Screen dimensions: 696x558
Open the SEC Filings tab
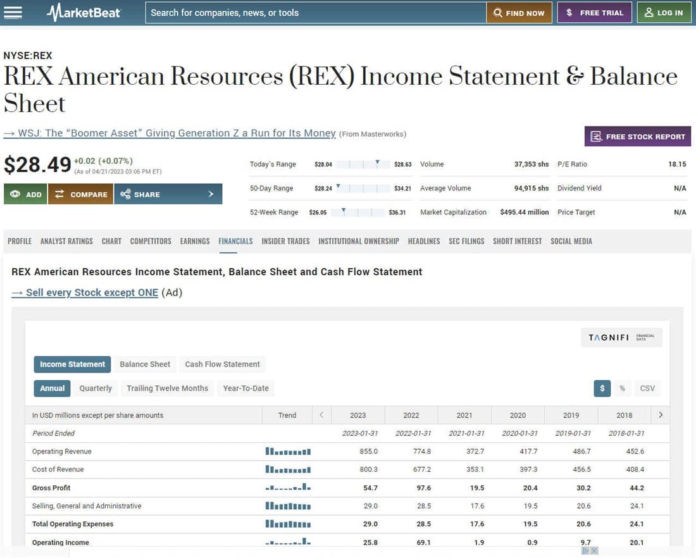466,241
